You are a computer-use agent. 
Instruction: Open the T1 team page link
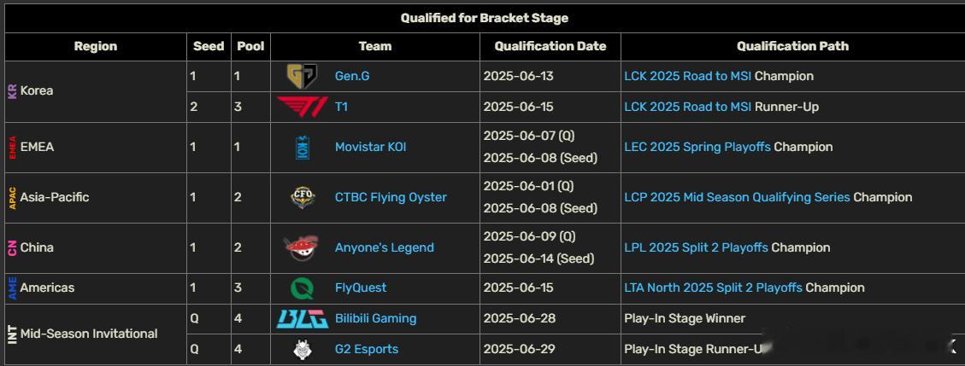point(342,107)
